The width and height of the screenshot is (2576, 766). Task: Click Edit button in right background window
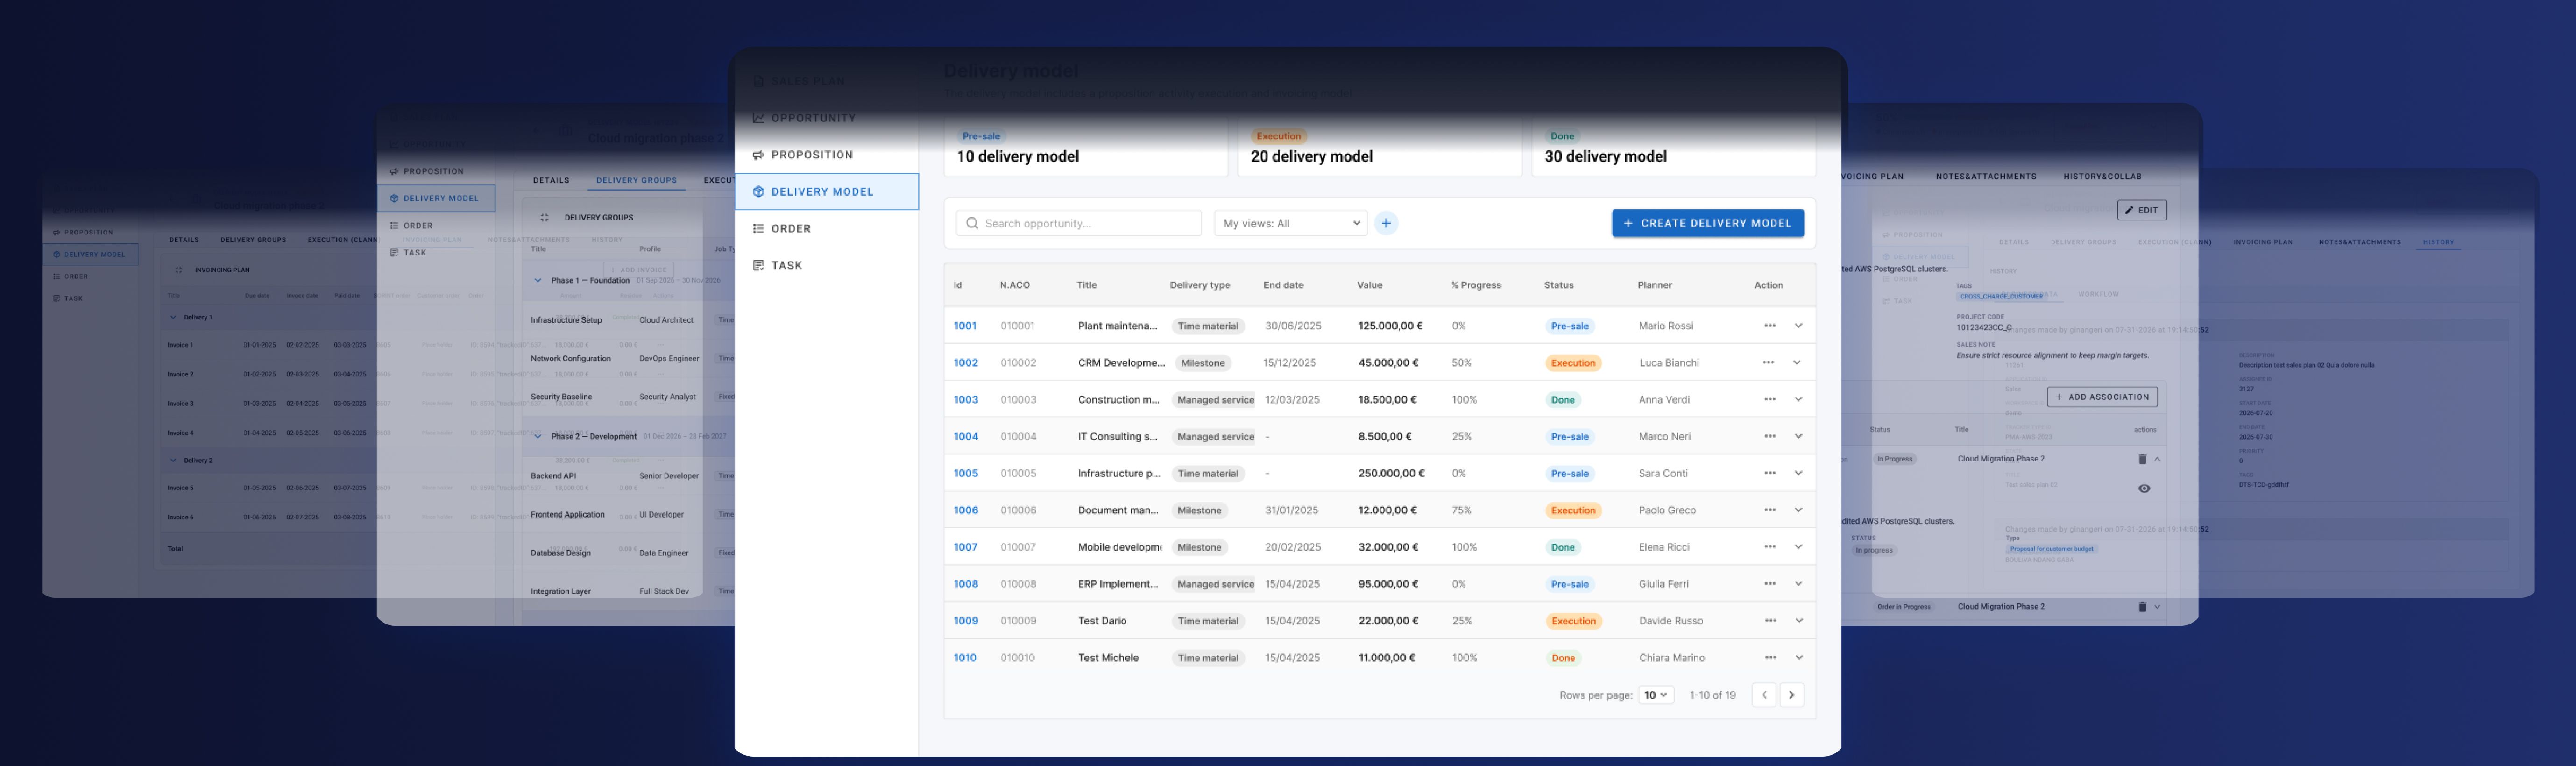pyautogui.click(x=2142, y=211)
